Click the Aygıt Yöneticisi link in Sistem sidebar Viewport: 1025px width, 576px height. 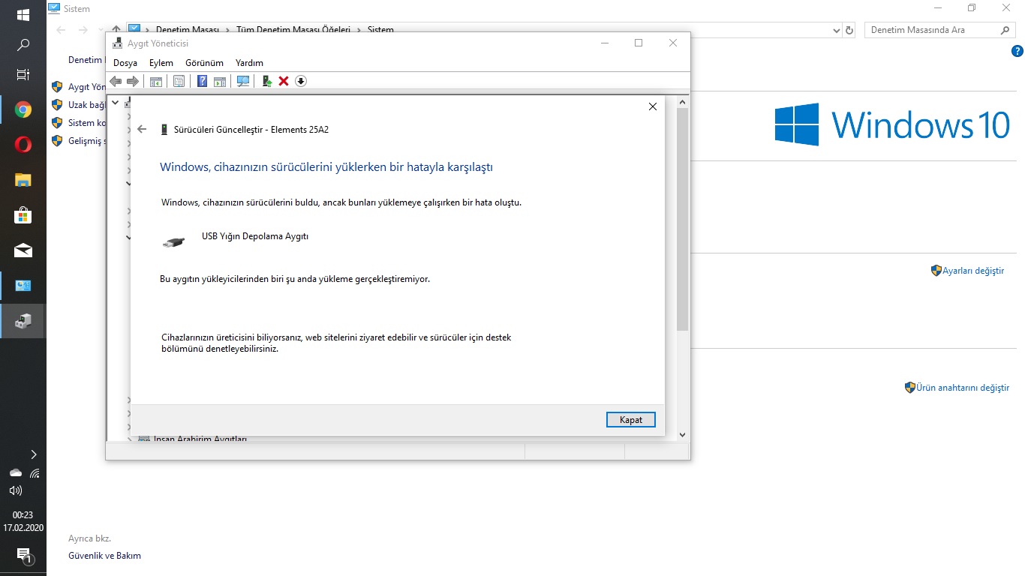[86, 87]
